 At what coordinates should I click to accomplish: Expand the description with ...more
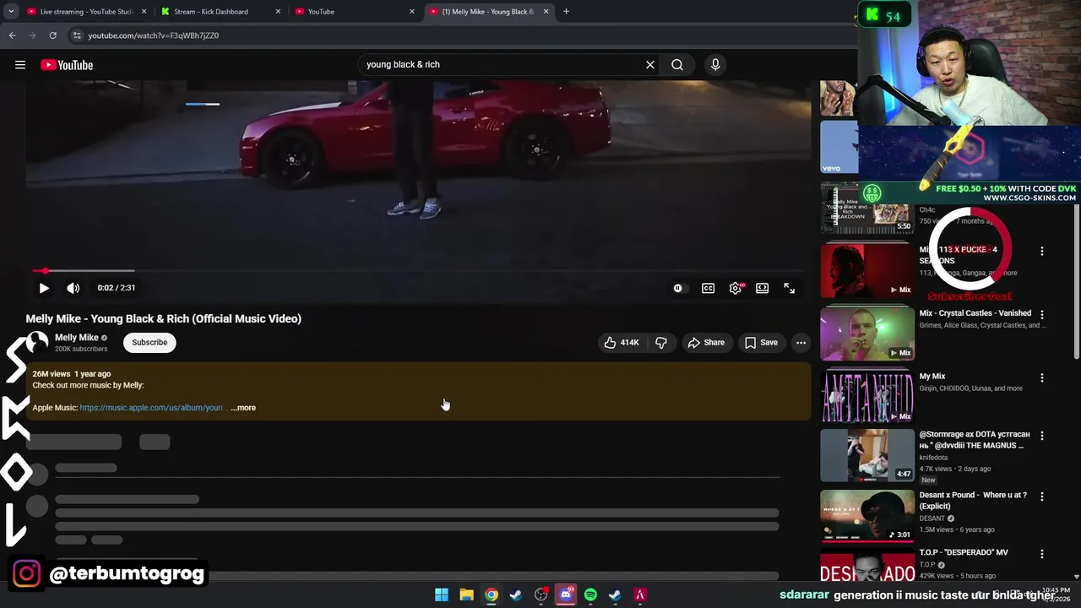pos(243,408)
